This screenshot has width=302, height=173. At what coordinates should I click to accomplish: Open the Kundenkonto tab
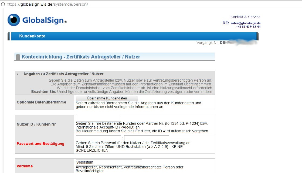pyautogui.click(x=32, y=36)
